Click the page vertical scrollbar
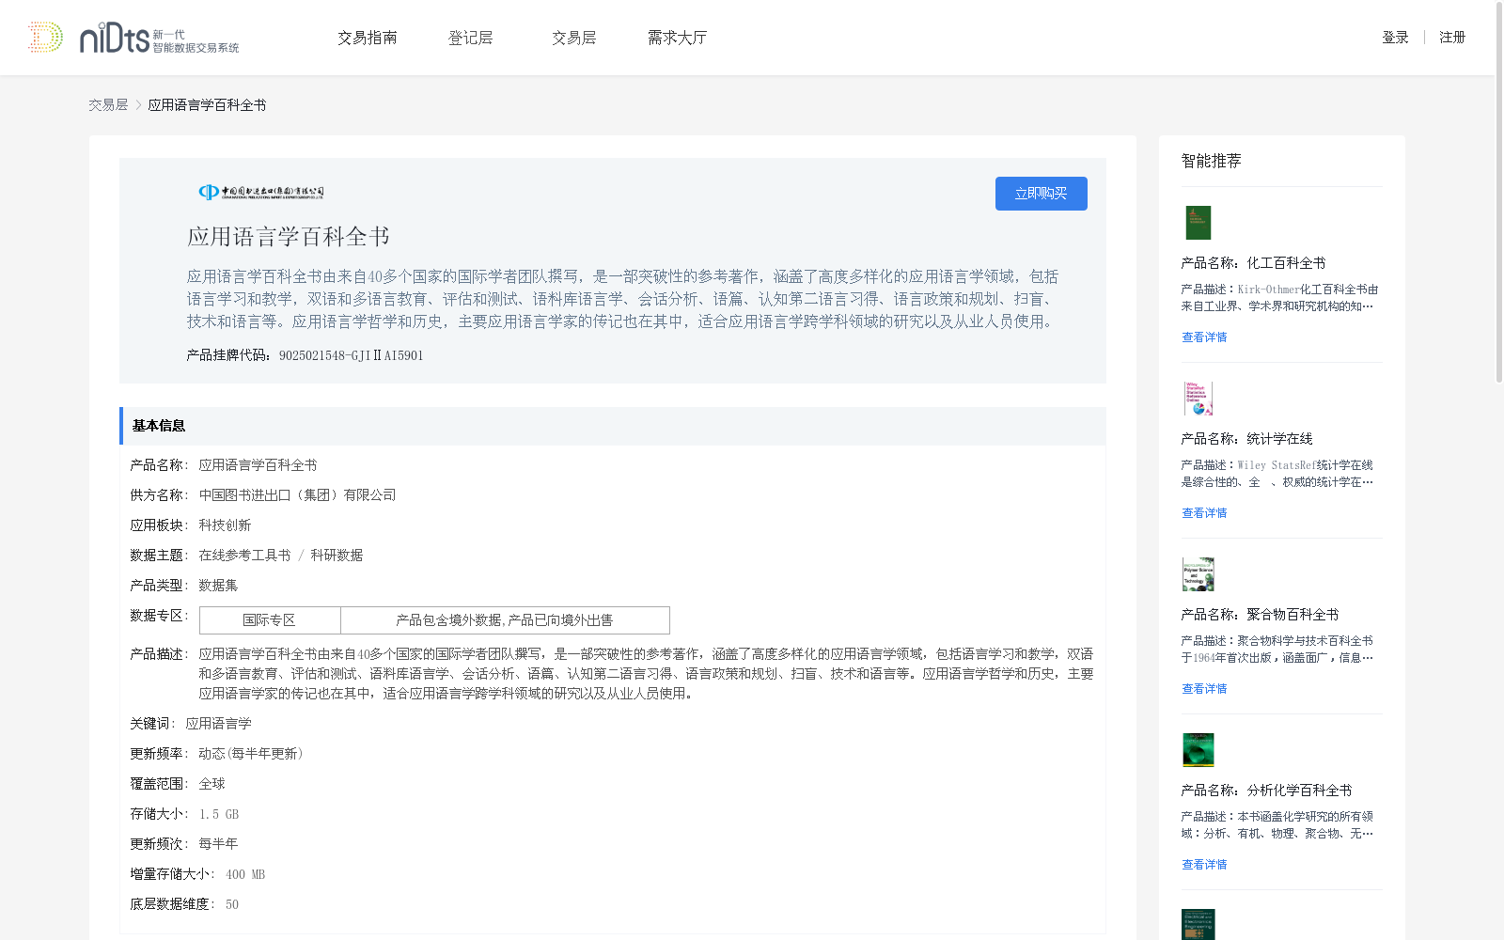 pyautogui.click(x=1499, y=192)
